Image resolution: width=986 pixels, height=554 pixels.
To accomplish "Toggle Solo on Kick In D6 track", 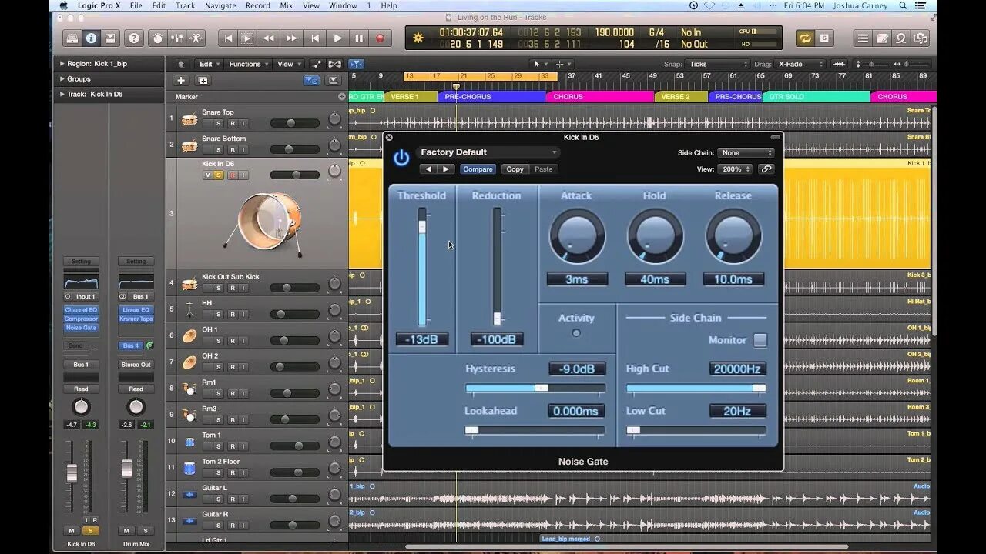I will coord(220,175).
